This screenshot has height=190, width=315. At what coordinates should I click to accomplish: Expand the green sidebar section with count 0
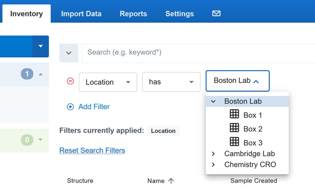click(41, 140)
